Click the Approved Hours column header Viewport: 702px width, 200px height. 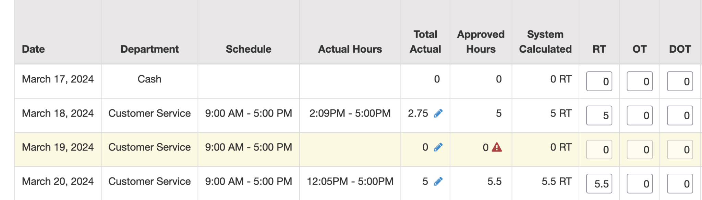(x=481, y=42)
